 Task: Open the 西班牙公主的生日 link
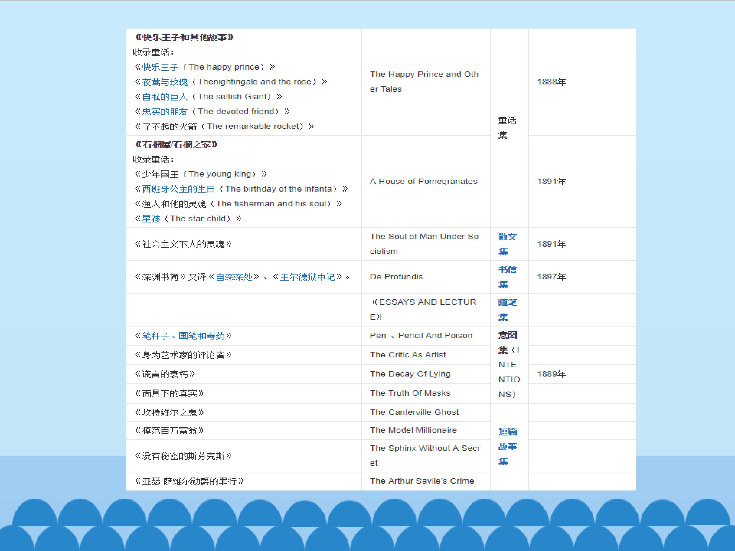tap(178, 189)
